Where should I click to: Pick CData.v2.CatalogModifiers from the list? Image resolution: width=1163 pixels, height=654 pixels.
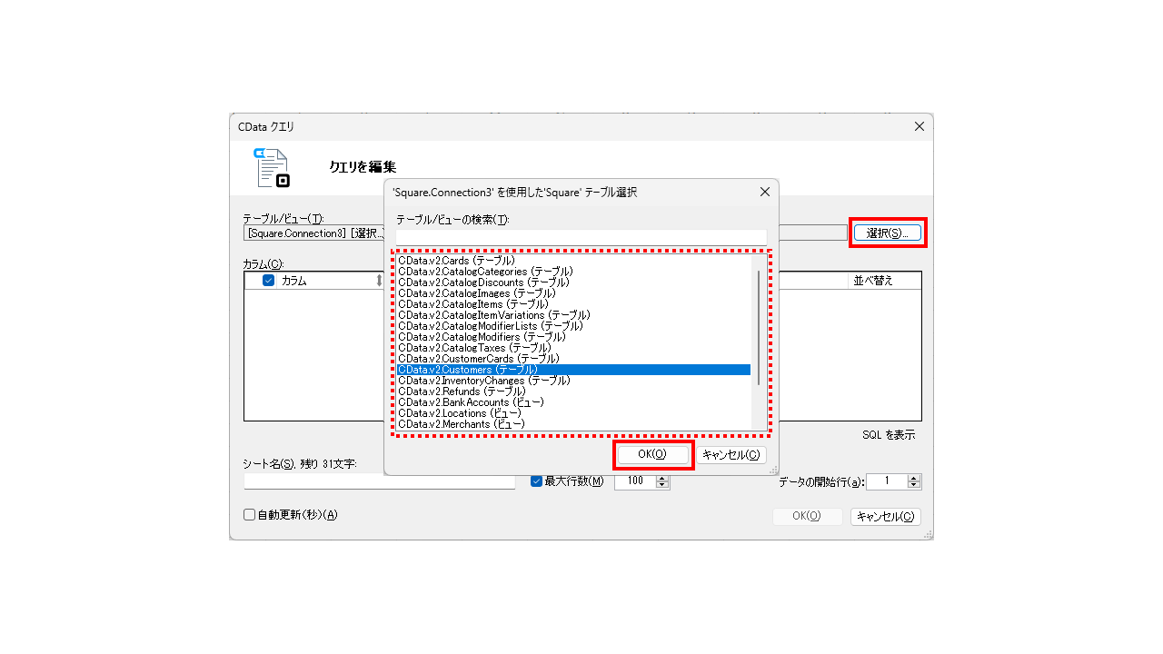(573, 337)
